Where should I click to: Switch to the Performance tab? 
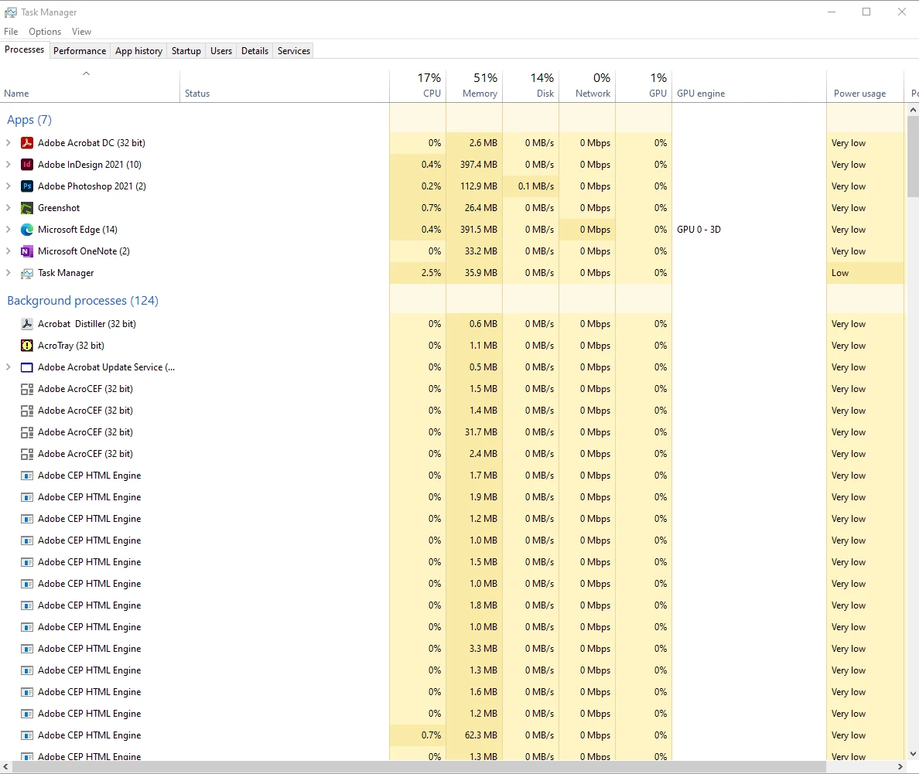click(80, 51)
